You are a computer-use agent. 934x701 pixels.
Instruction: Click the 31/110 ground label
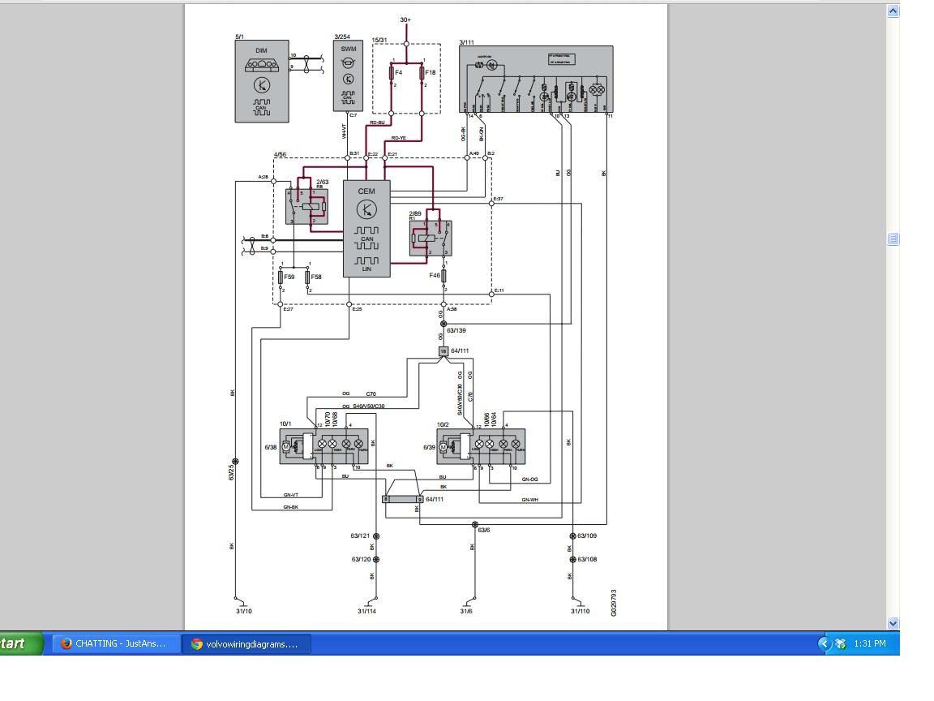point(581,611)
